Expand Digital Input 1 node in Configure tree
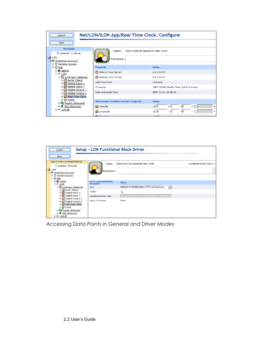 (62, 83)
